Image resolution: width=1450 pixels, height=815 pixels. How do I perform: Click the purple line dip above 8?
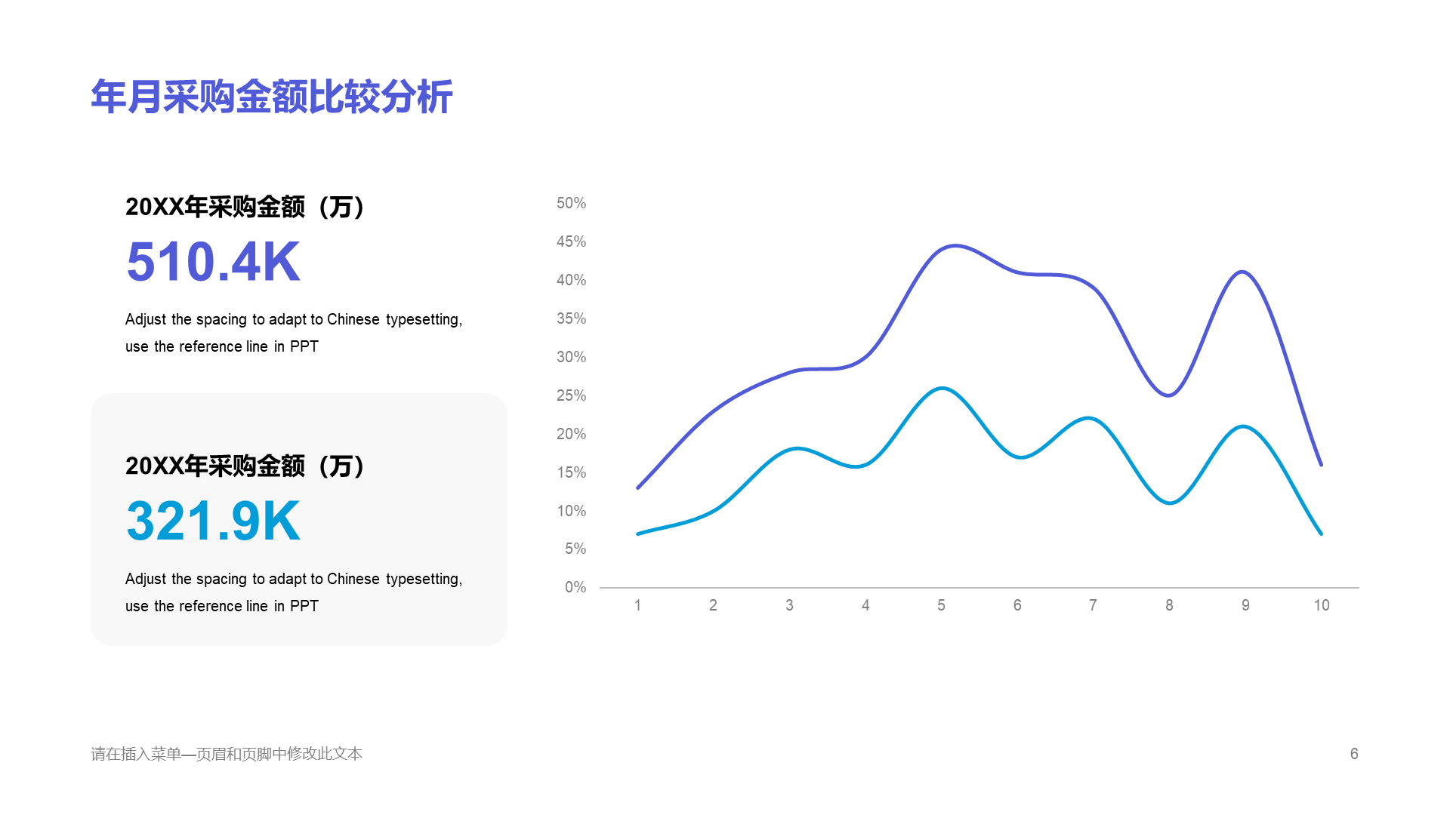(1168, 395)
